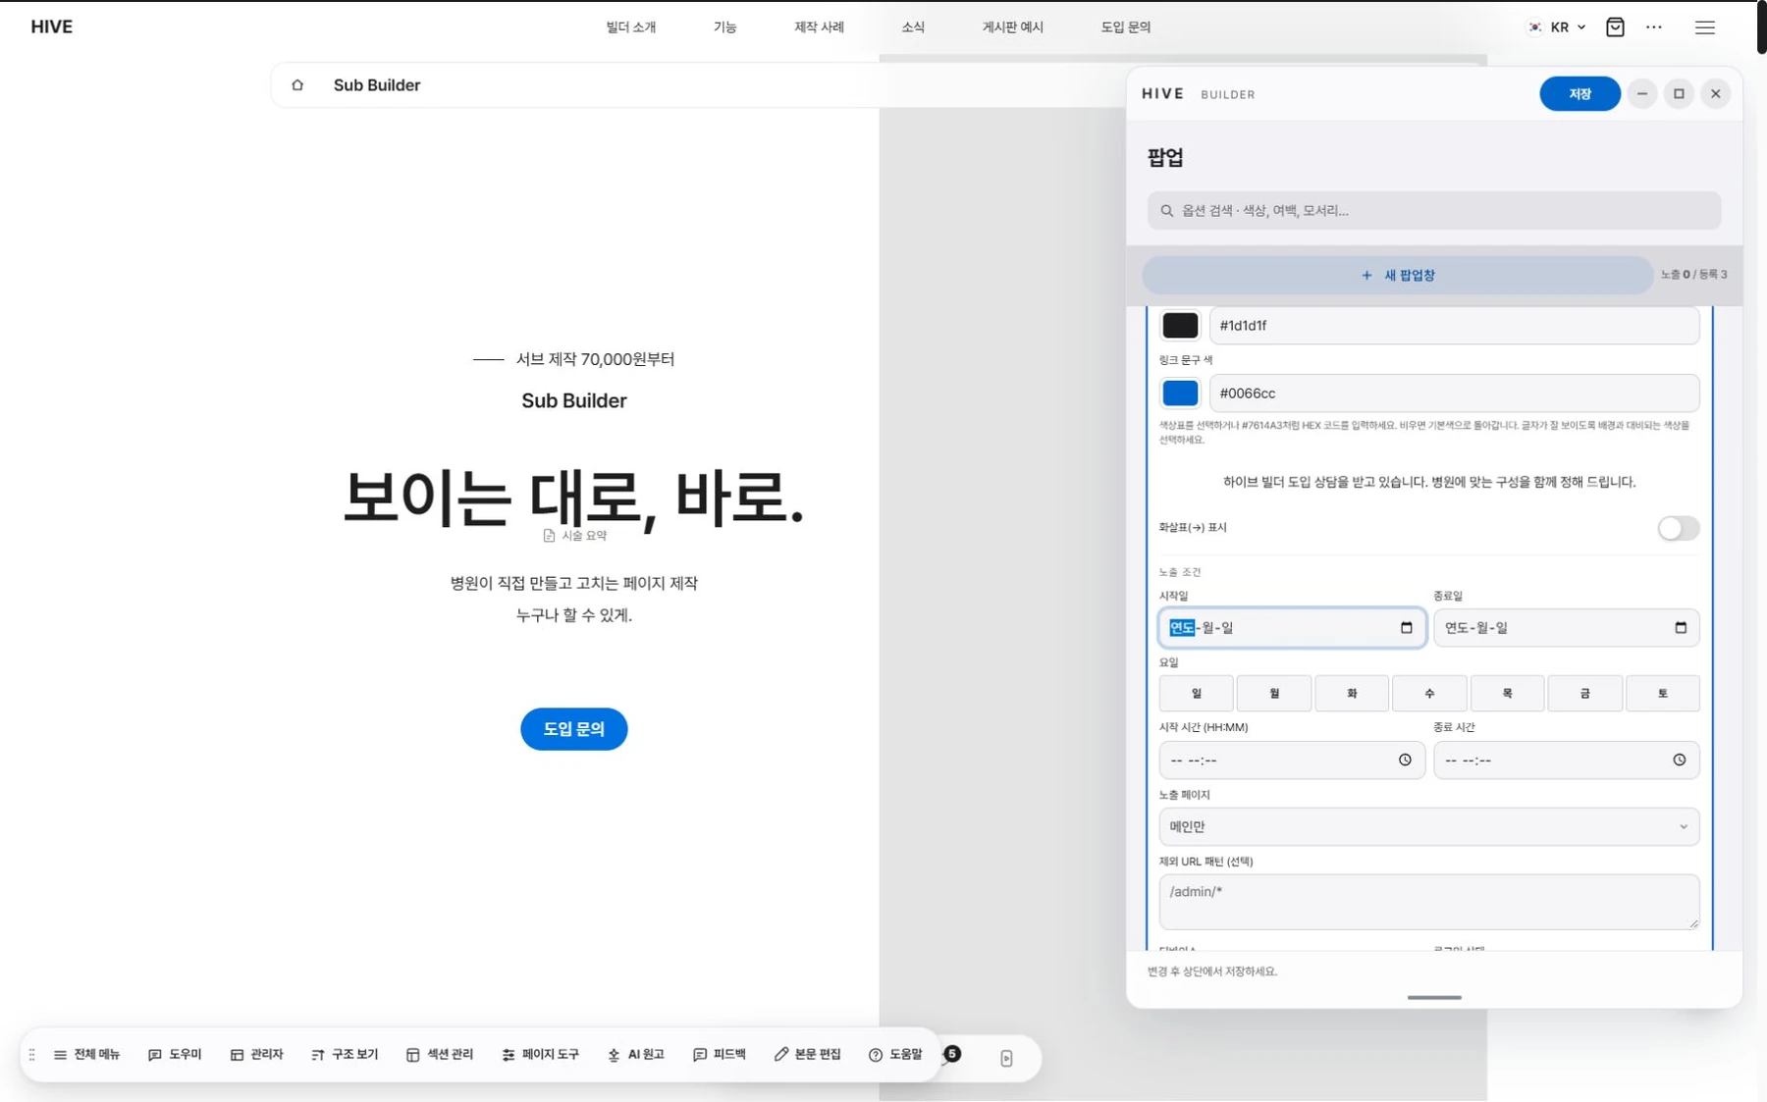Open the KR language selector
This screenshot has width=1767, height=1102.
1557,27
